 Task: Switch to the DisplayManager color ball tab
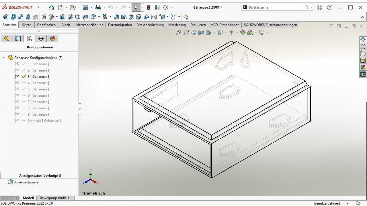pos(52,39)
